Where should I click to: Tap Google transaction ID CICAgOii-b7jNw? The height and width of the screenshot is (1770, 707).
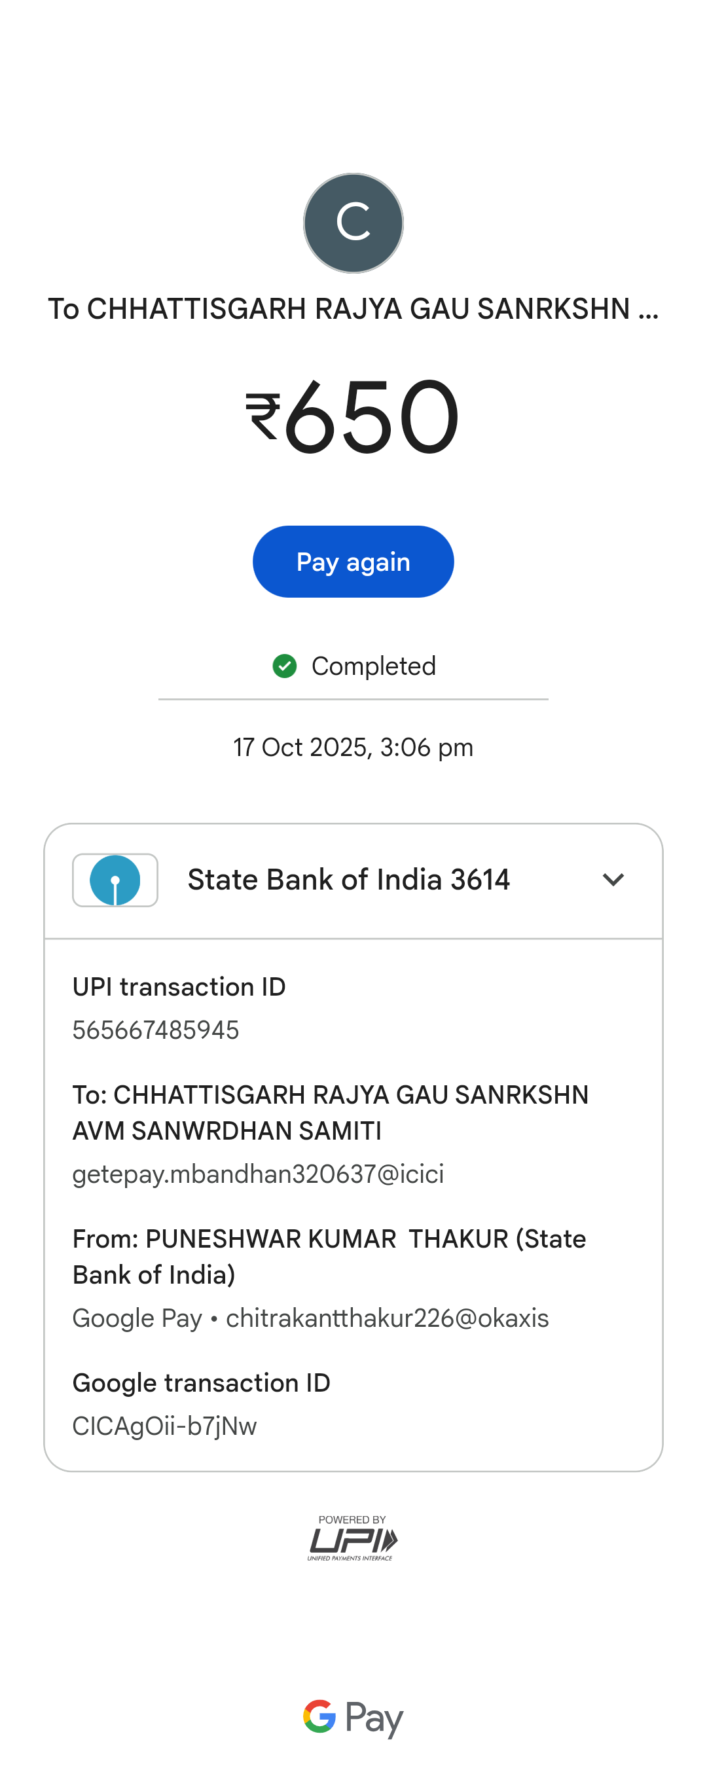[x=165, y=1426]
